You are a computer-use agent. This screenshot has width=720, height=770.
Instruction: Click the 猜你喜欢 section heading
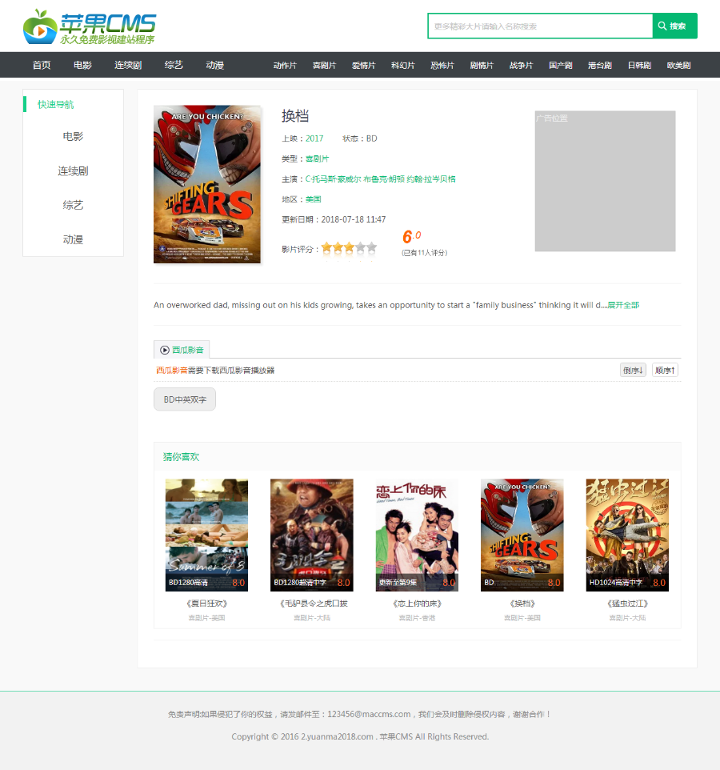181,457
